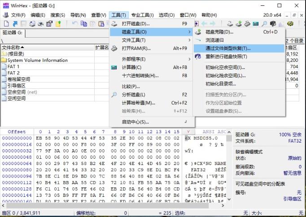
Task: Select 初始化残余空间(L)... in the submenu
Action: pos(239,76)
